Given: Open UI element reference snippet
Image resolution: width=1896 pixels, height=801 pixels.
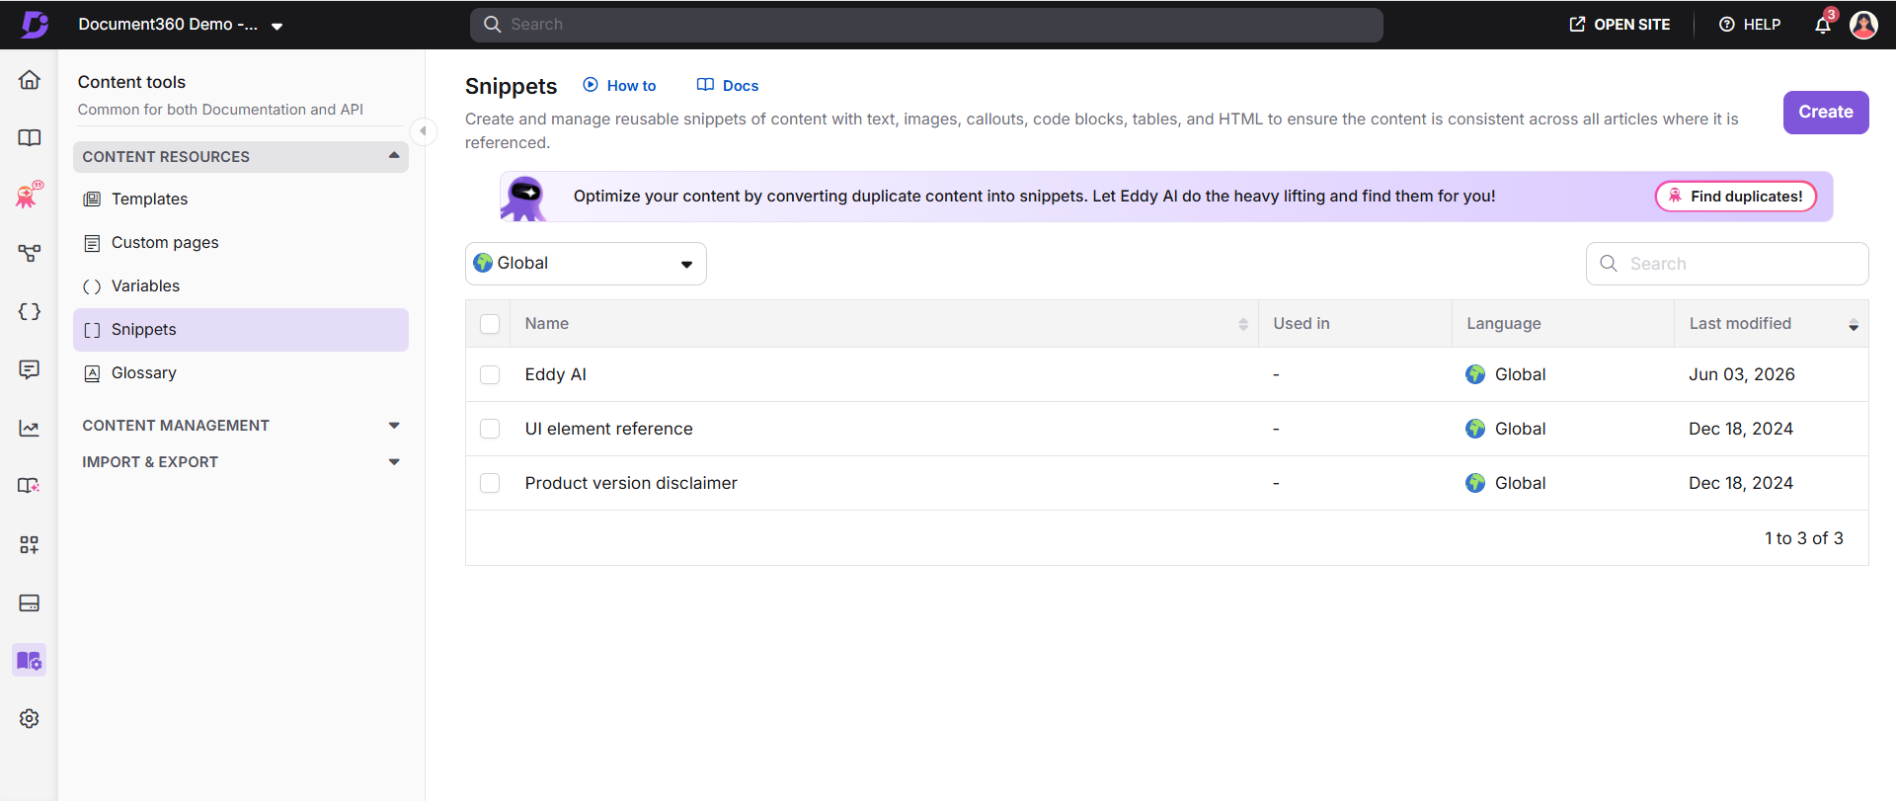Looking at the screenshot, I should click(x=609, y=429).
